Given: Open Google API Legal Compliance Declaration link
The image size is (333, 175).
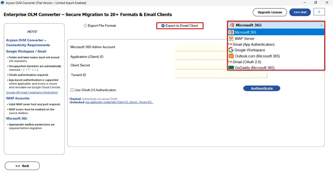Looking at the screenshot, I should point(32,92).
